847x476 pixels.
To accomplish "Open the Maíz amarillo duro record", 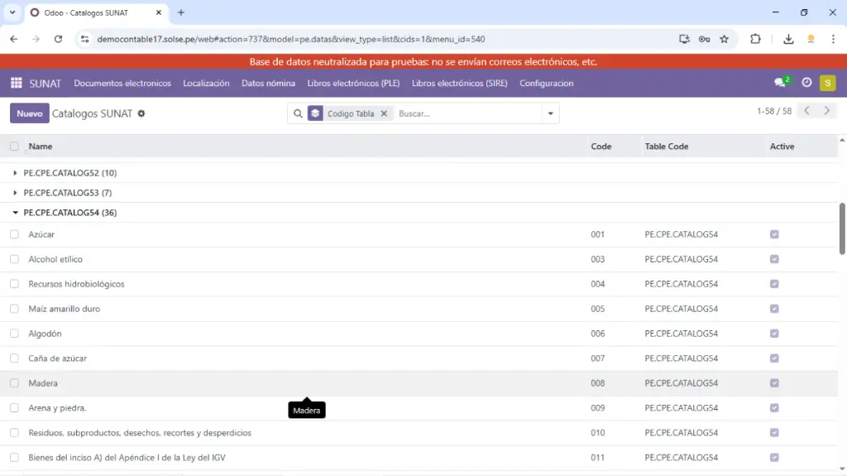I will [x=65, y=309].
